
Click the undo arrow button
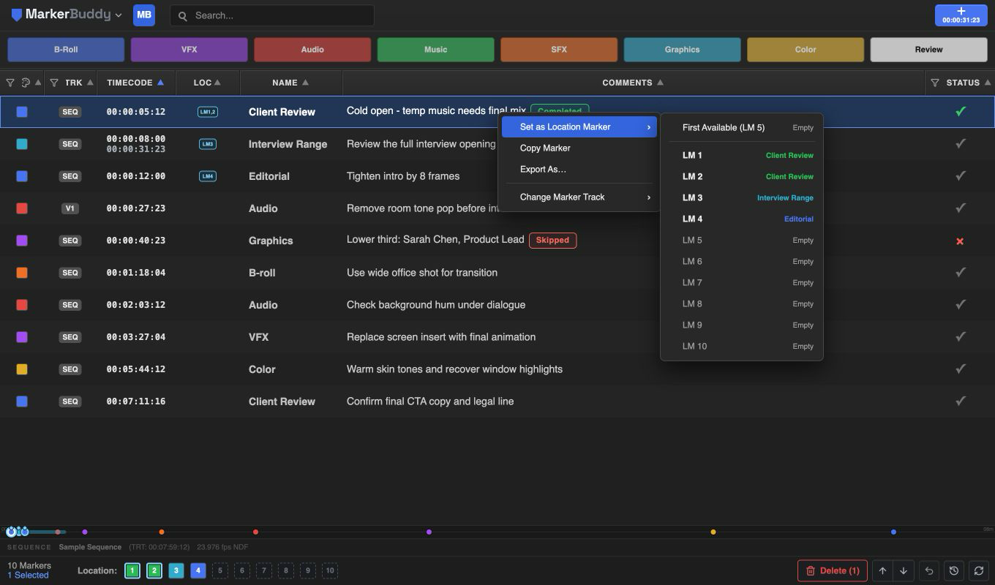(x=929, y=571)
